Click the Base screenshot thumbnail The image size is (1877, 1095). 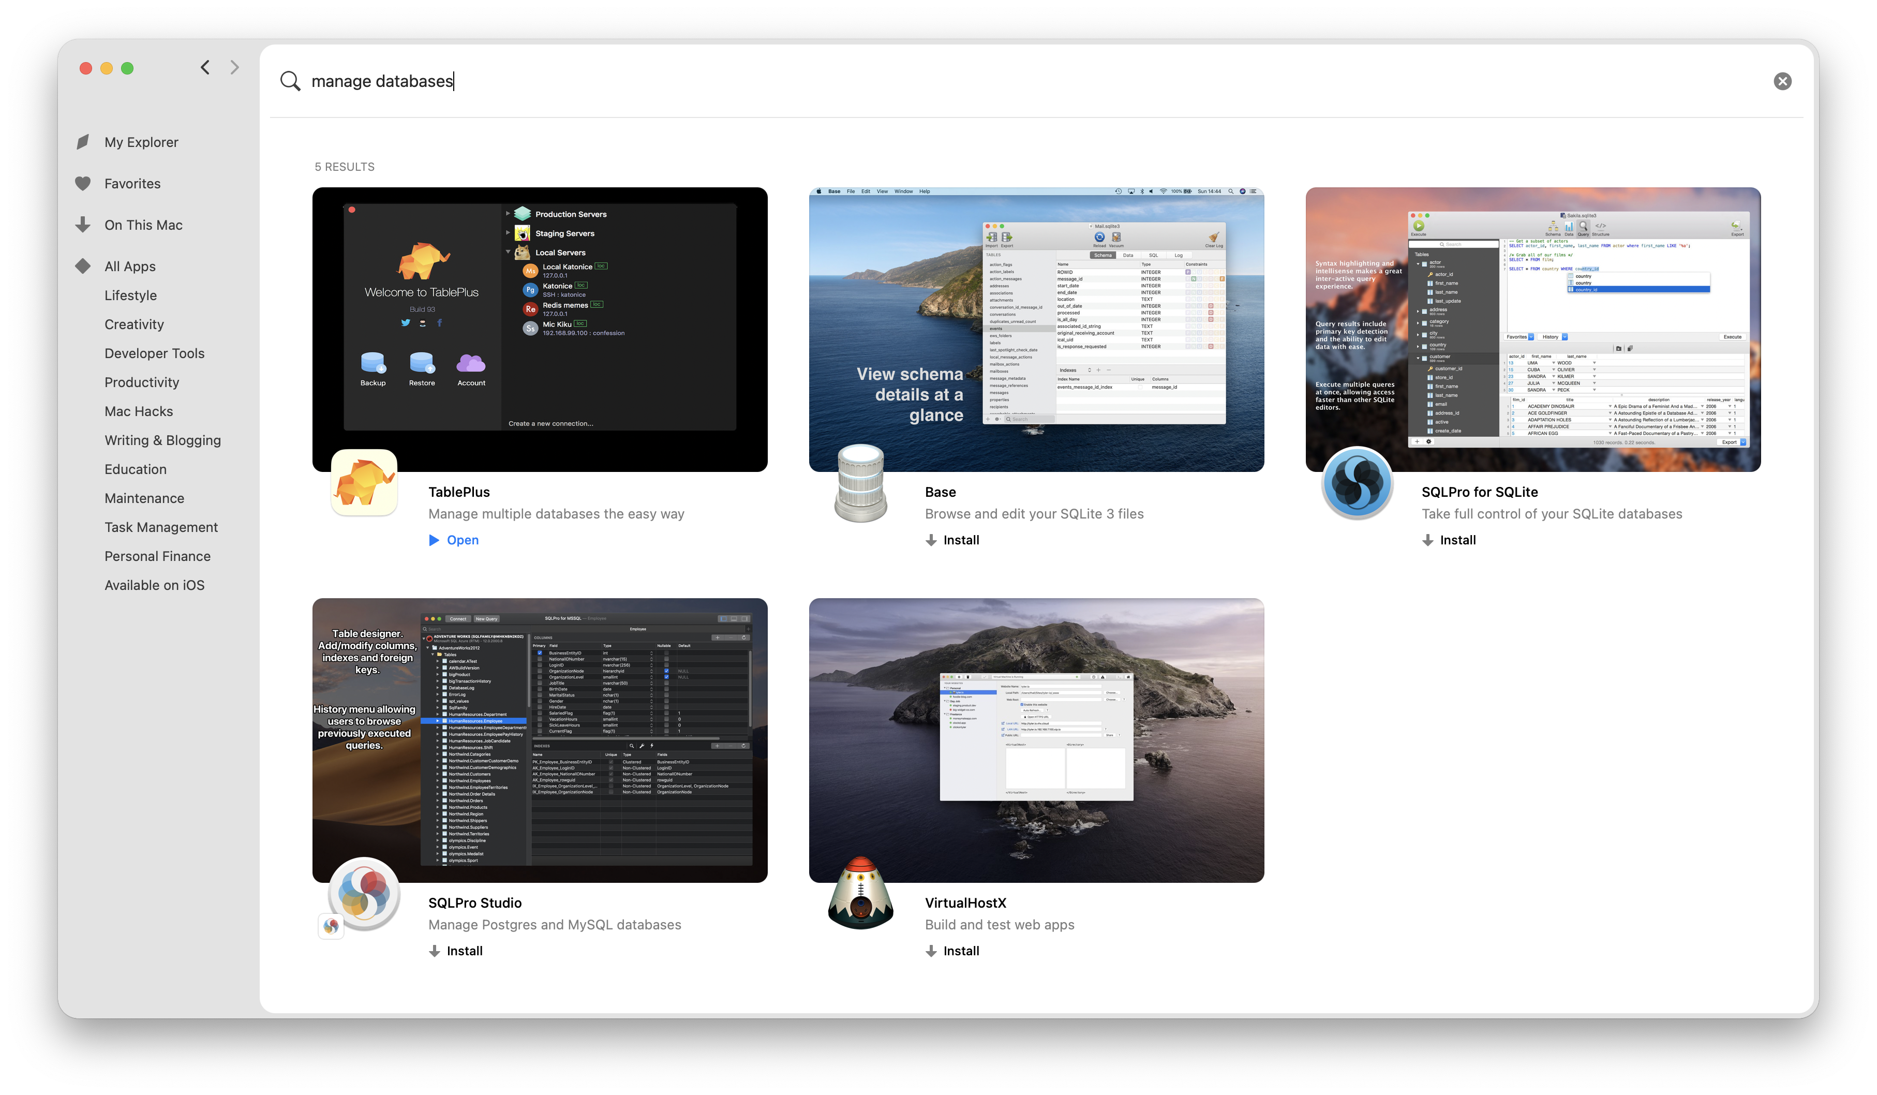[1036, 329]
